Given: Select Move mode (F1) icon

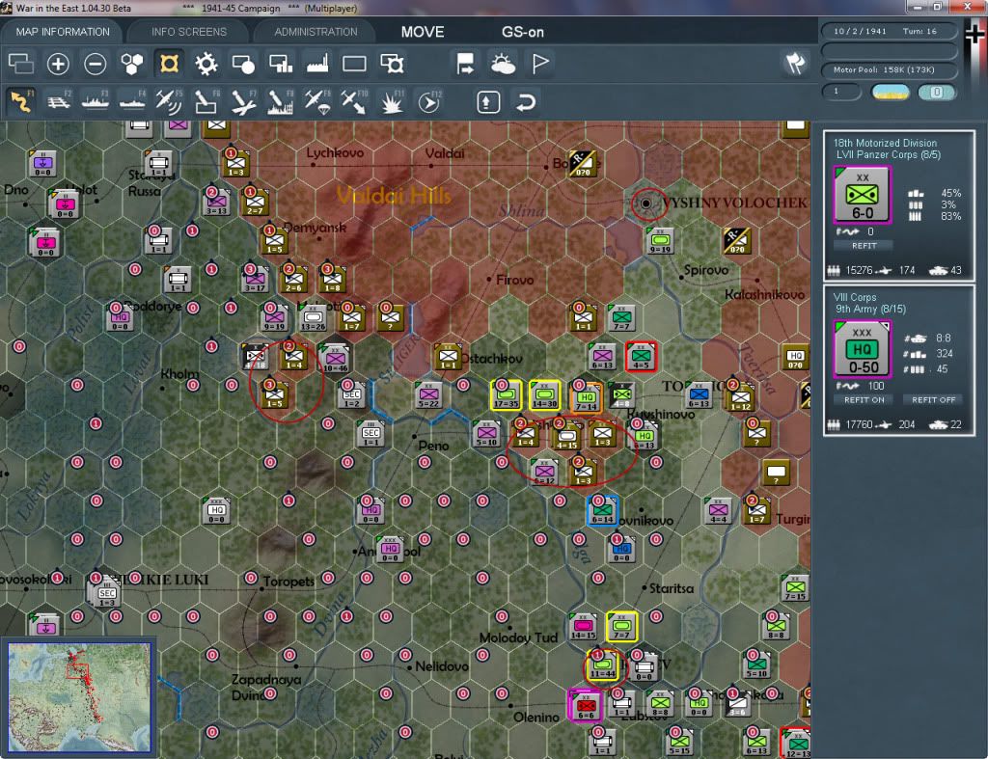Looking at the screenshot, I should pyautogui.click(x=21, y=101).
